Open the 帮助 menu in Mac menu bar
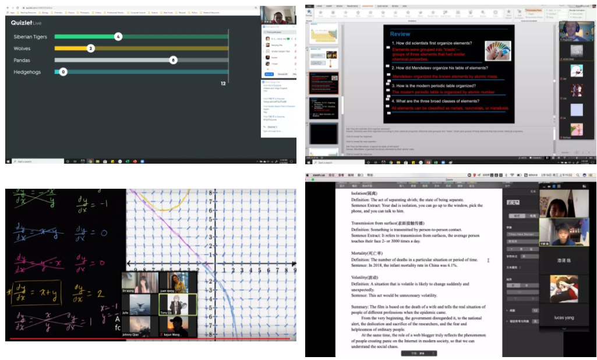 tap(370, 175)
